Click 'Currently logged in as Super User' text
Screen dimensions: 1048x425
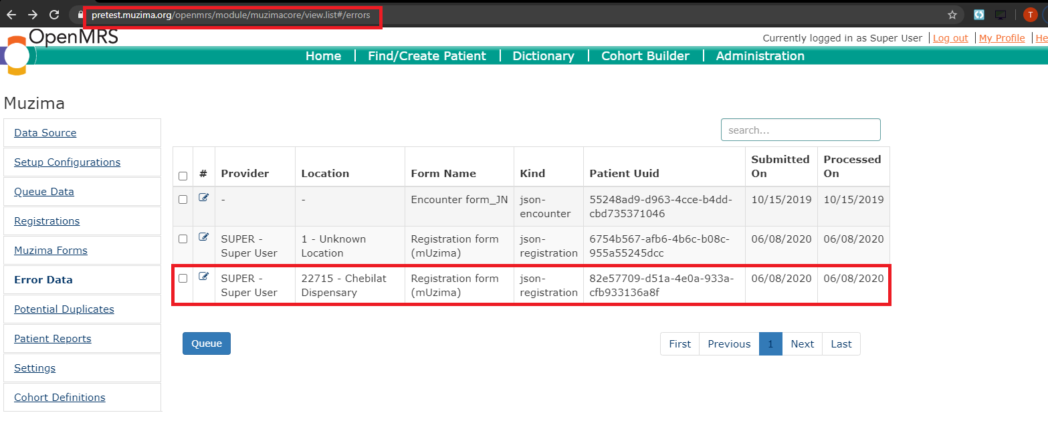point(842,38)
